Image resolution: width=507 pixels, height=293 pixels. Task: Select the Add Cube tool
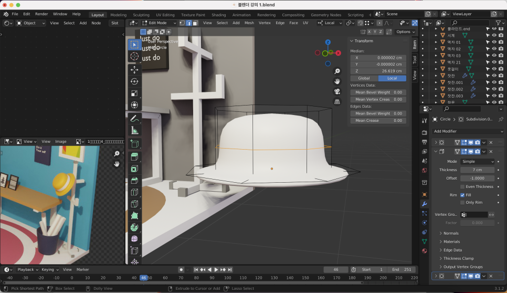tap(134, 143)
